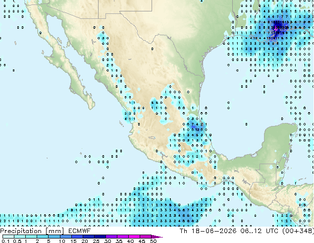Screen dimensions: 314x243
Task: Select the 5–10 mm legend color box
Action: coord(54,237)
